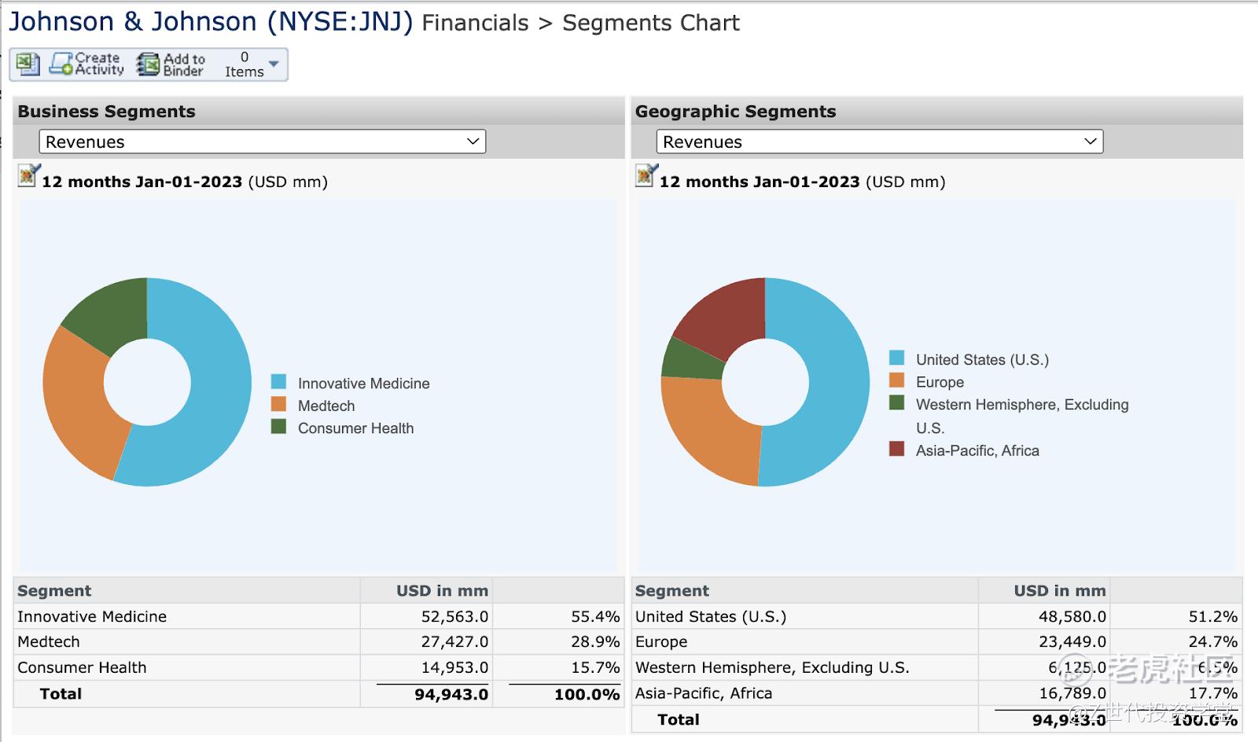1258x742 pixels.
Task: Click the orange Europe legend square
Action: [x=896, y=381]
